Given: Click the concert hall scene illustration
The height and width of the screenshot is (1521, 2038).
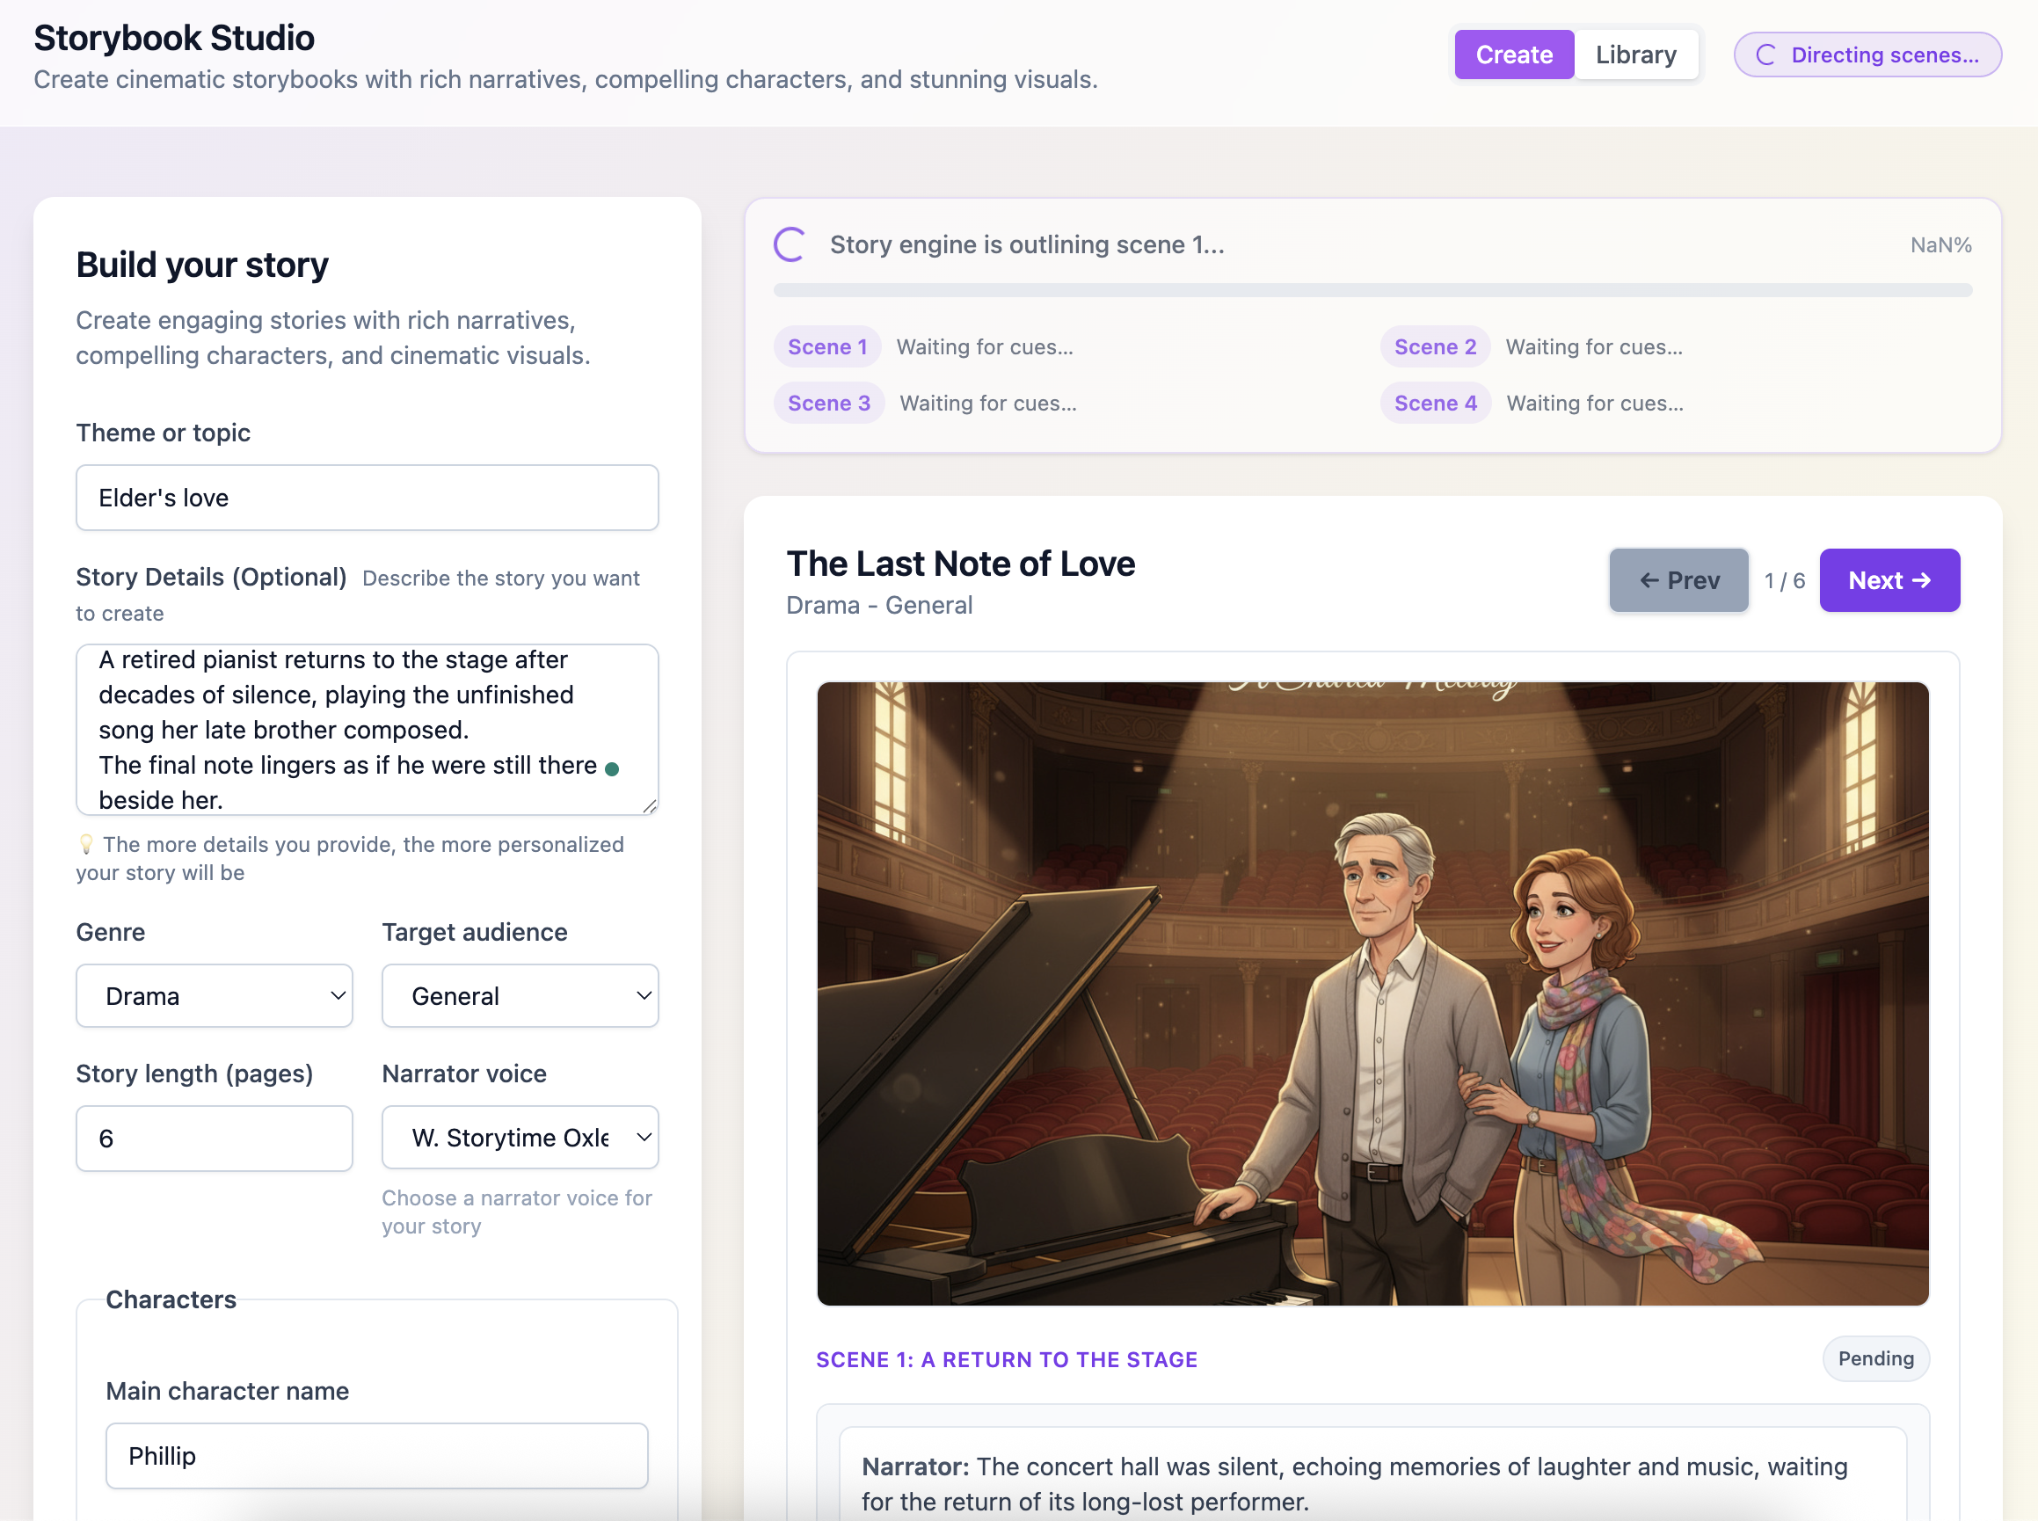Looking at the screenshot, I should (1372, 993).
